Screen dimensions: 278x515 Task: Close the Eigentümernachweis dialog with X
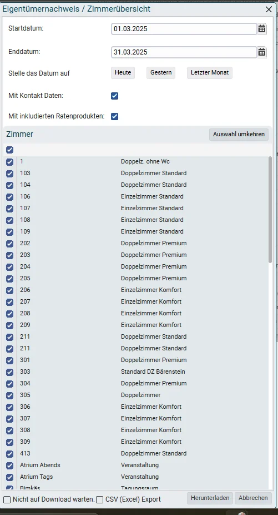point(269,9)
